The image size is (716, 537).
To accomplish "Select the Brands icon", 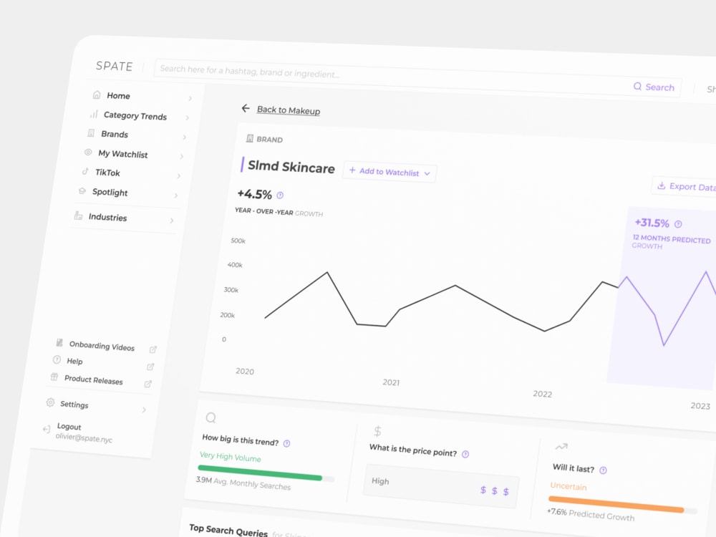I will (x=92, y=133).
